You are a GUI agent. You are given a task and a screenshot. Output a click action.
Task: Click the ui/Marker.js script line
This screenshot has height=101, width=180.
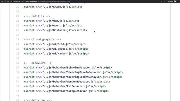click(x=56, y=54)
